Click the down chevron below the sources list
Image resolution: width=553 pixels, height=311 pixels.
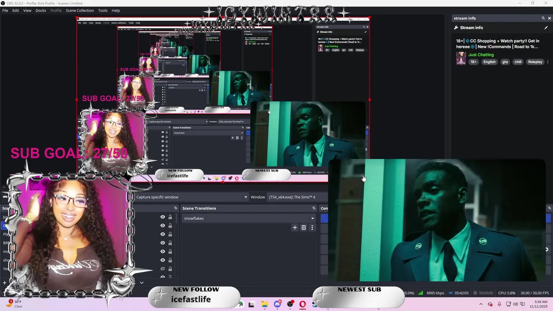tap(141, 282)
